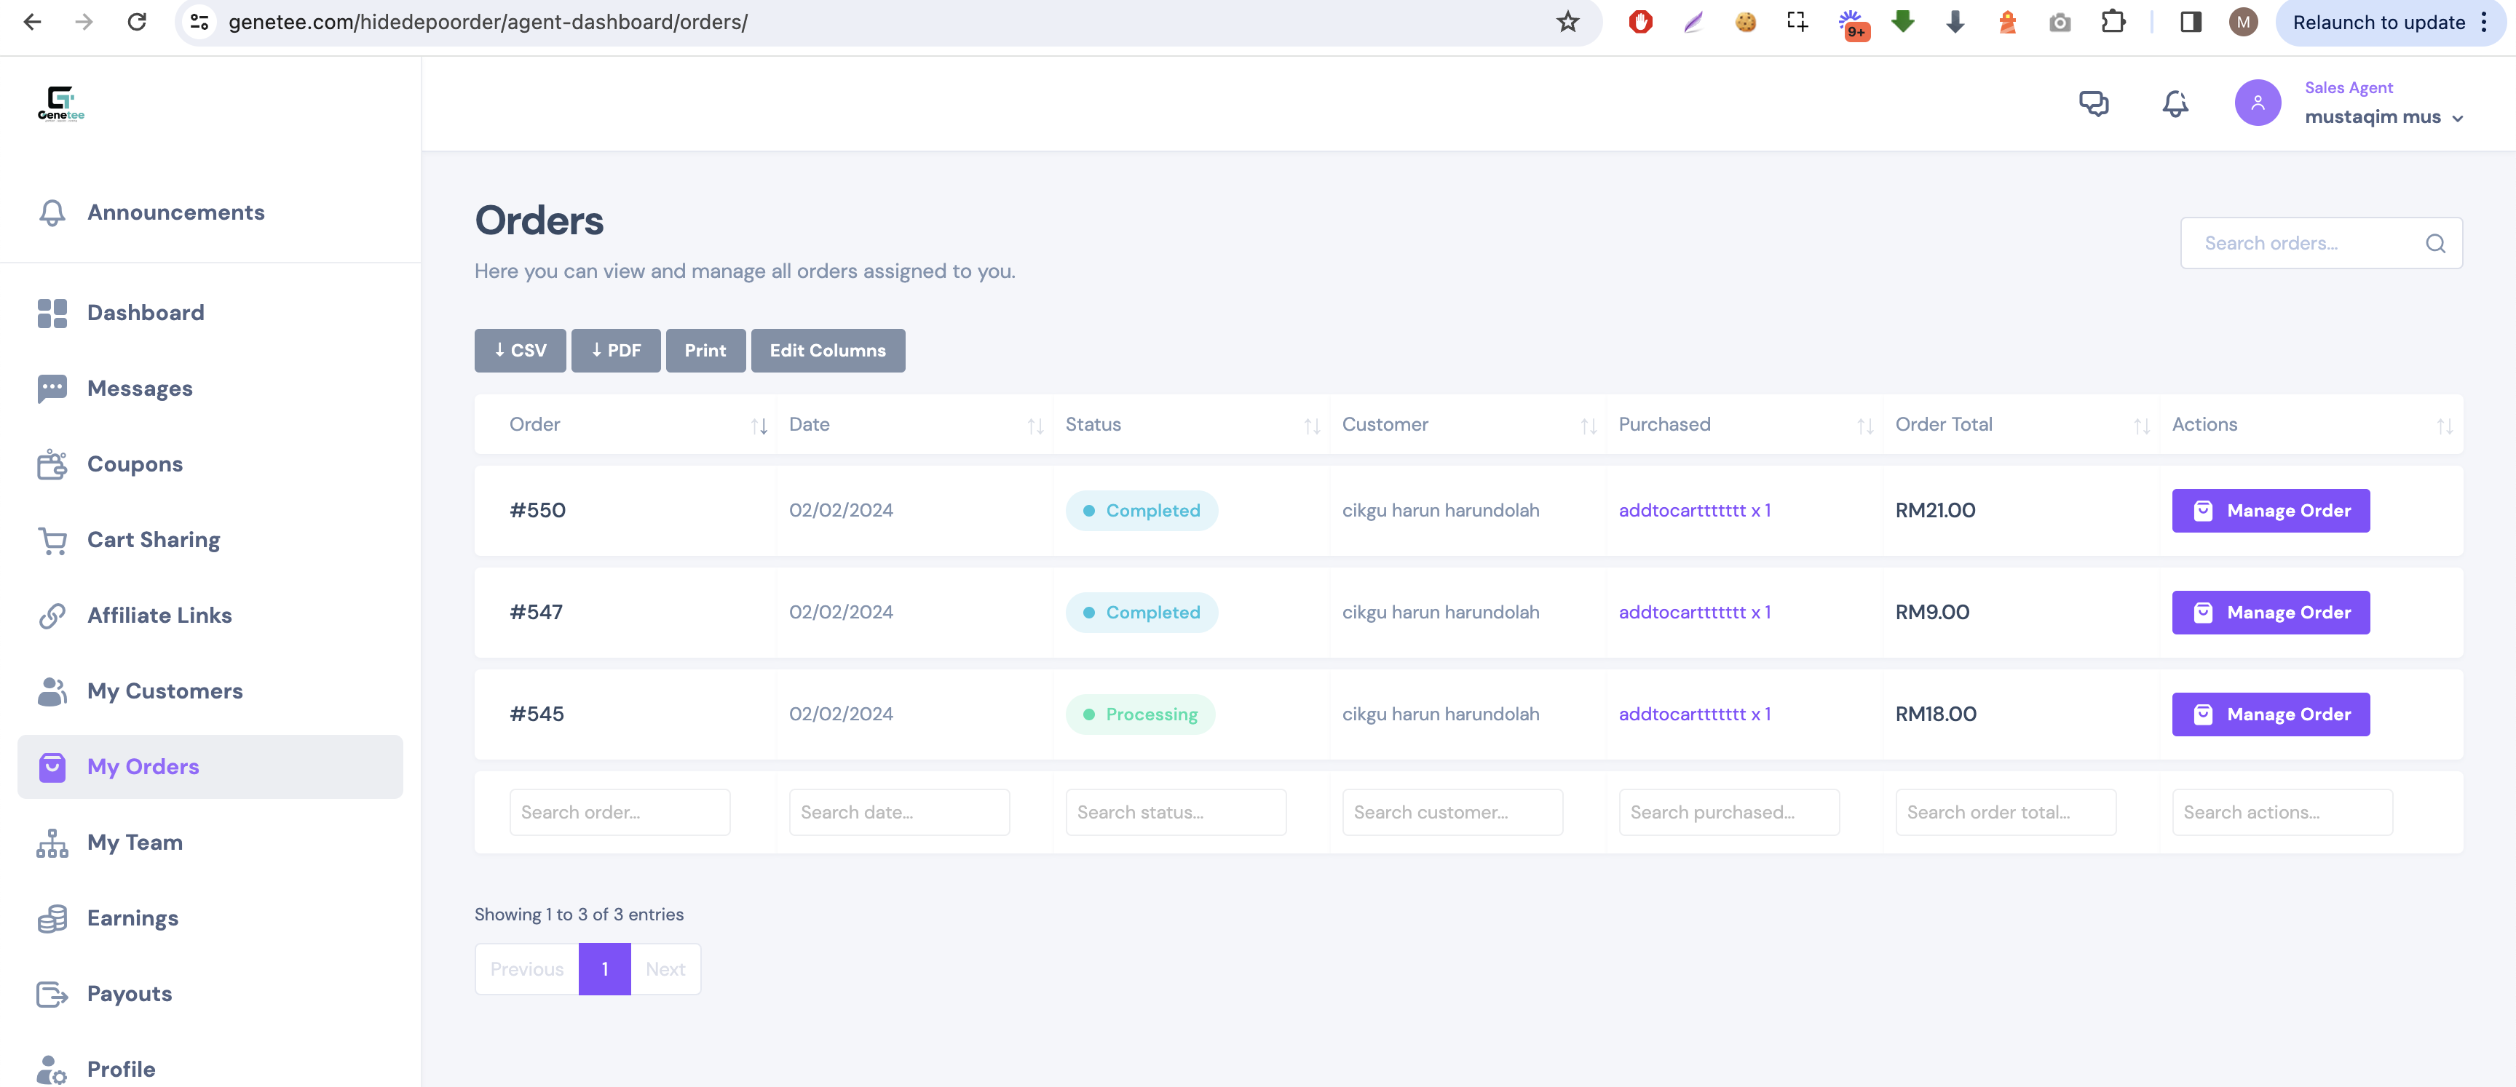This screenshot has height=1087, width=2516.
Task: Open the Chrome three-dot menu
Action: (x=2485, y=22)
